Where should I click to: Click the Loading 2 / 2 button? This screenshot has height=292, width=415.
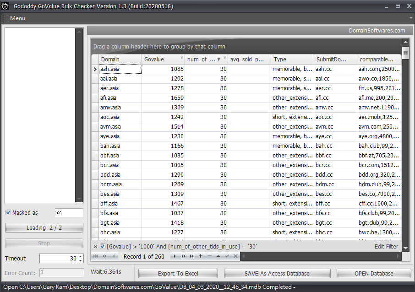coord(44,228)
